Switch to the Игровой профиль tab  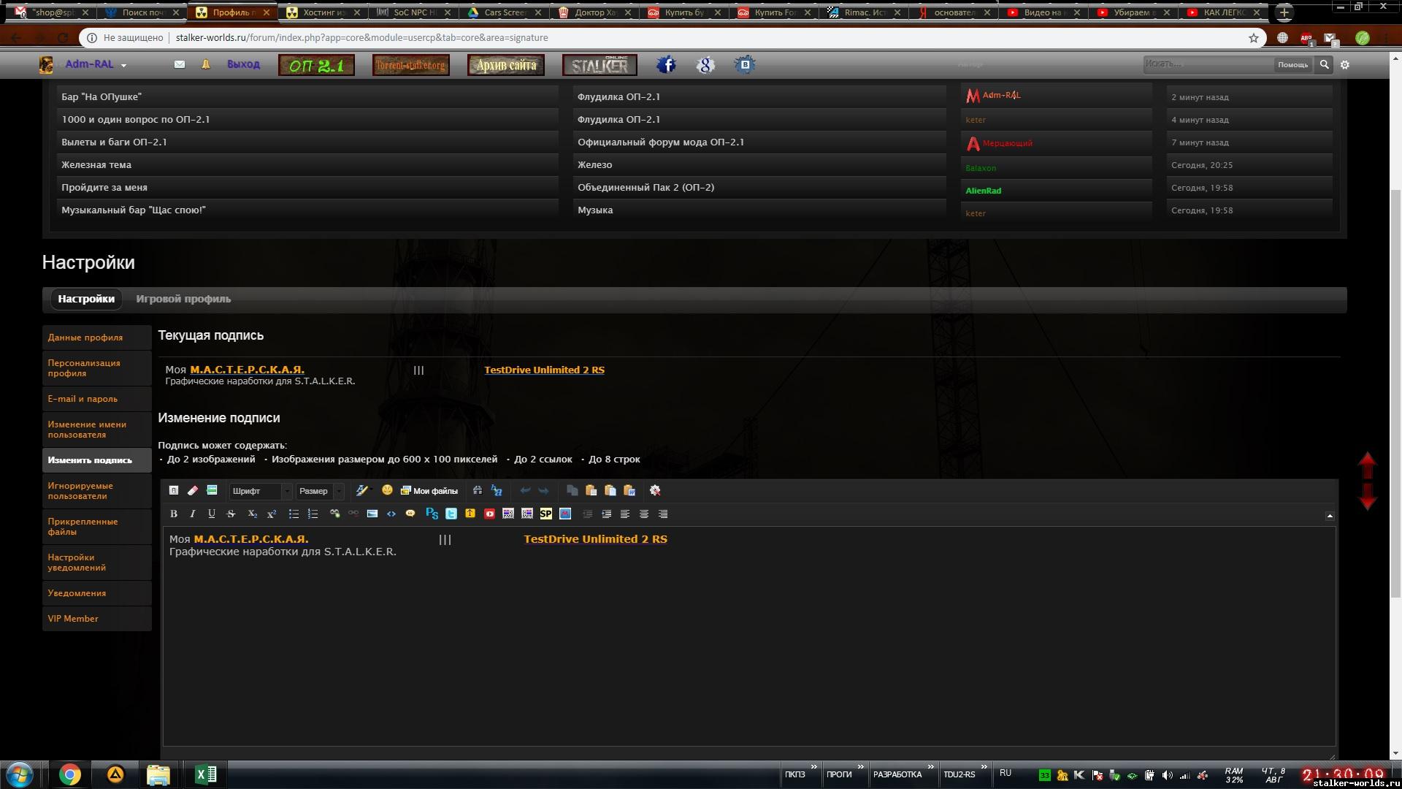(183, 299)
